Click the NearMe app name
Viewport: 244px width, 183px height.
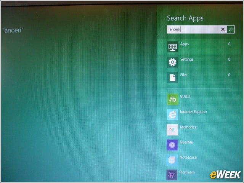186,142
